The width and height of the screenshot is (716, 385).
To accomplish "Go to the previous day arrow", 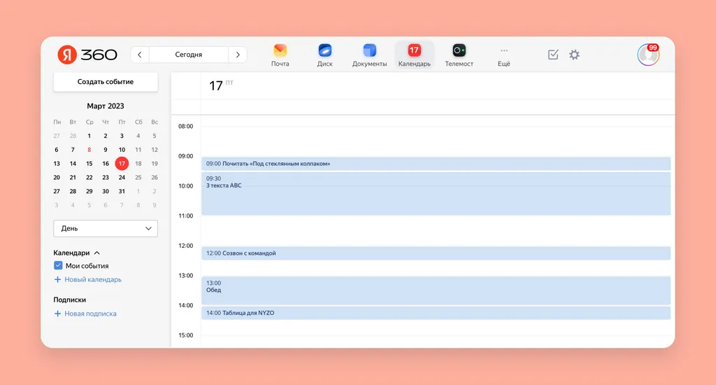I will pyautogui.click(x=140, y=55).
